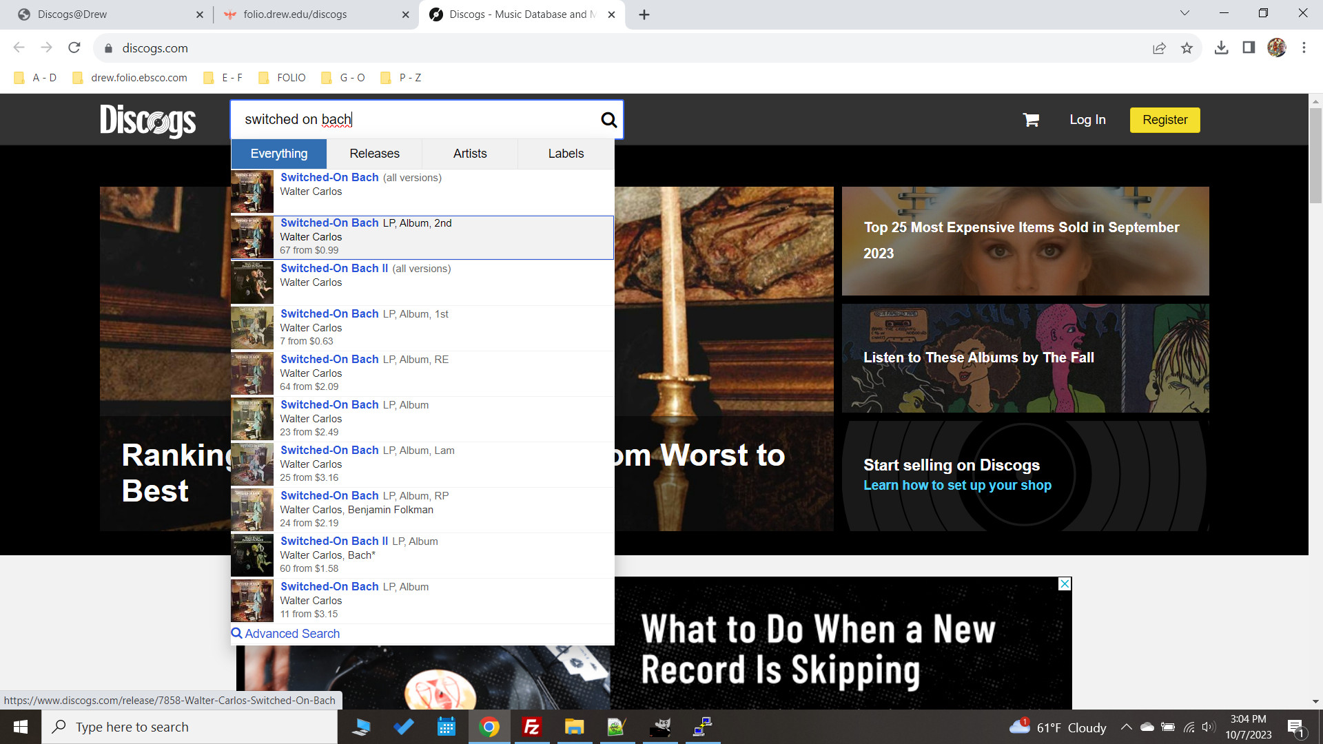Viewport: 1323px width, 744px height.
Task: Open the notification center icon
Action: pos(1295,727)
